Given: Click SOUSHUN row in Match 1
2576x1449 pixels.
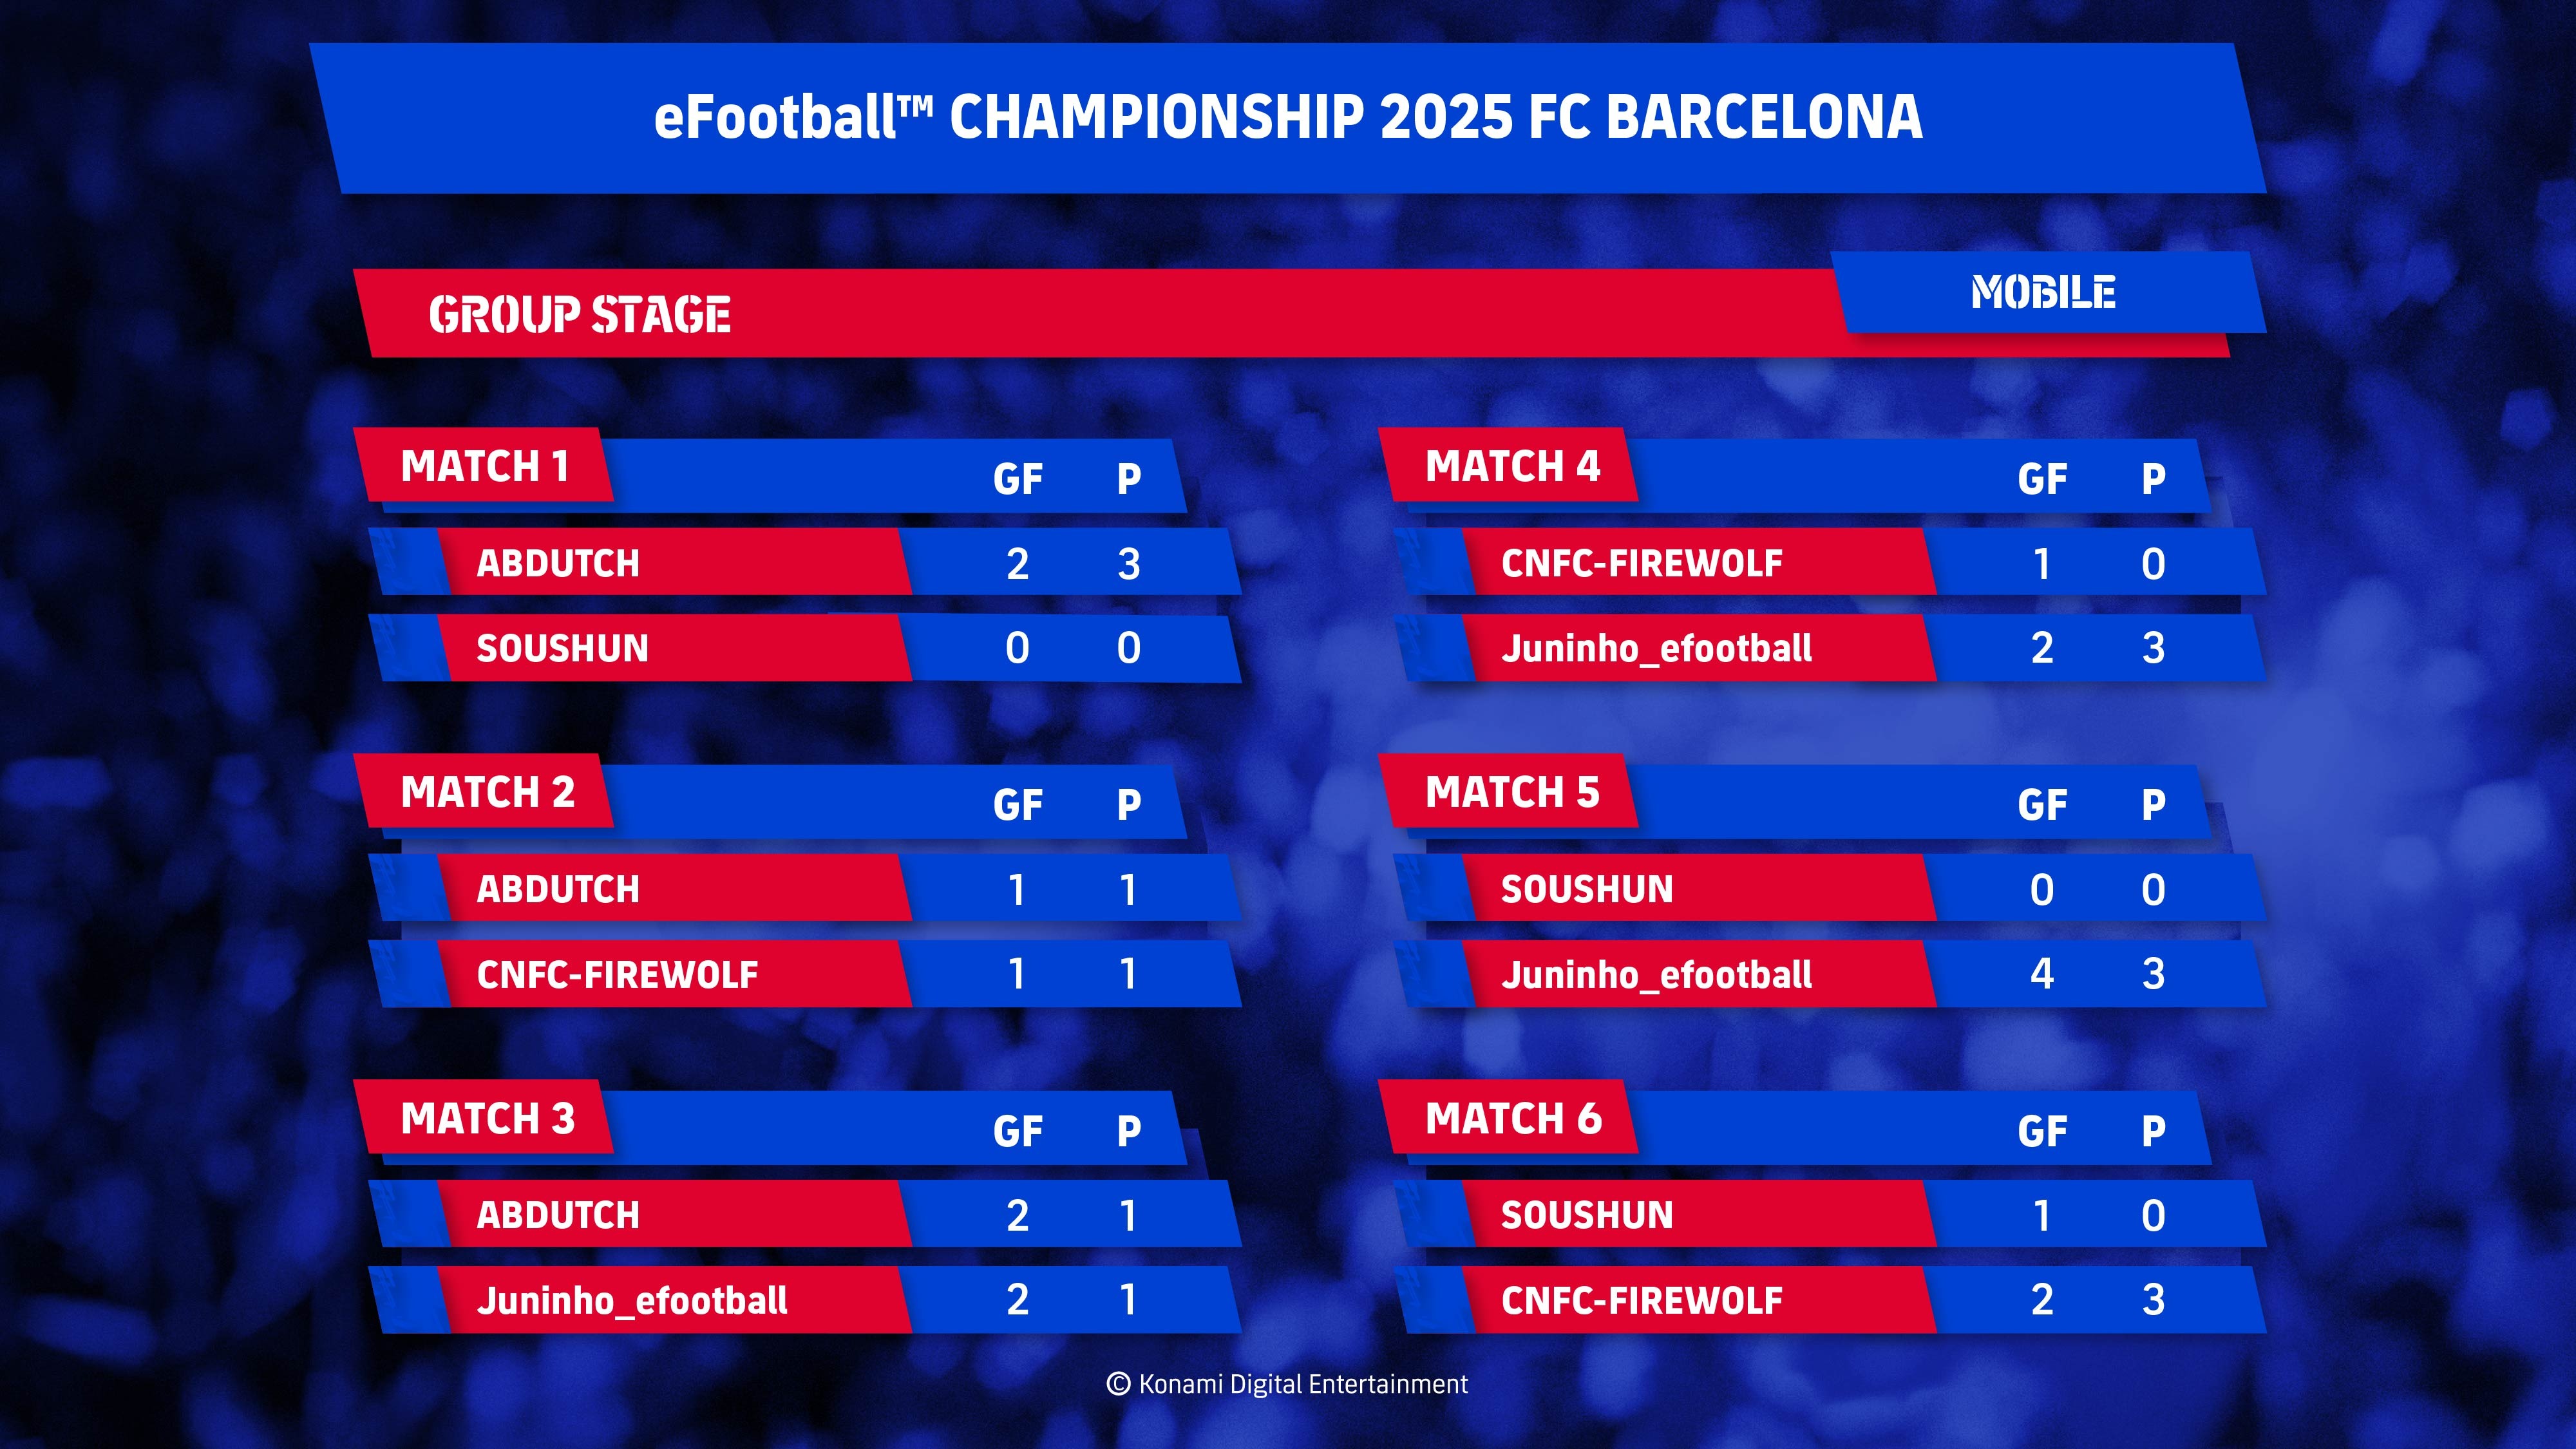Looking at the screenshot, I should click(805, 648).
